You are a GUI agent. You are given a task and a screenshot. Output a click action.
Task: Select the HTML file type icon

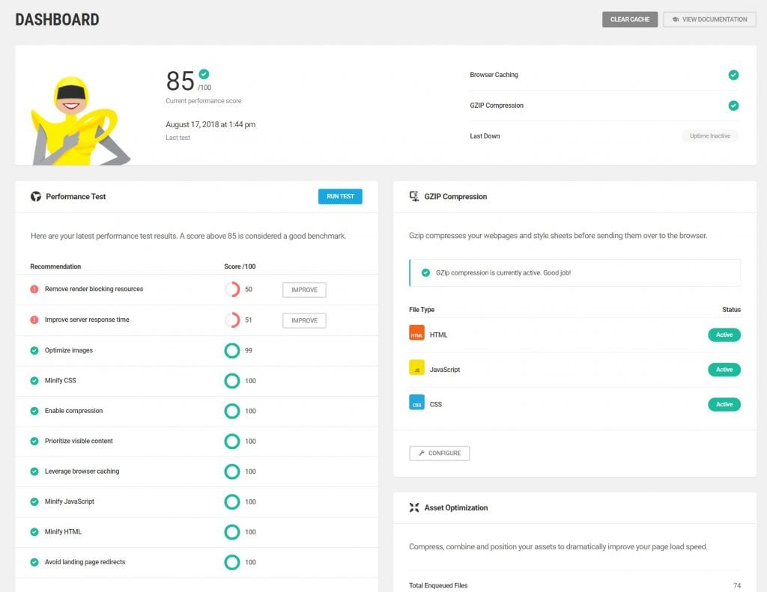click(x=416, y=333)
